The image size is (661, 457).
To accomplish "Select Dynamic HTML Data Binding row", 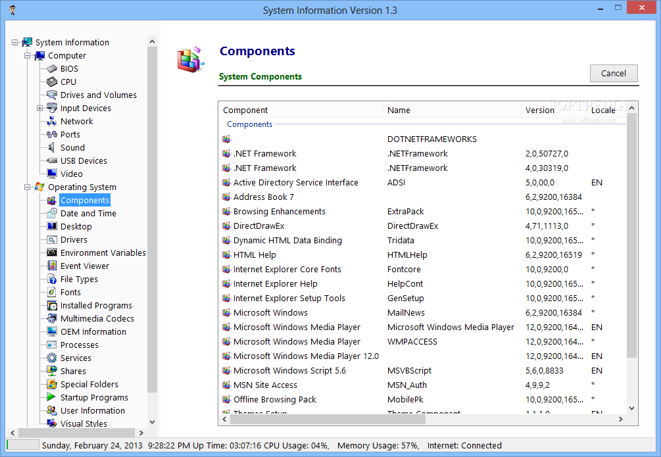I will click(423, 240).
